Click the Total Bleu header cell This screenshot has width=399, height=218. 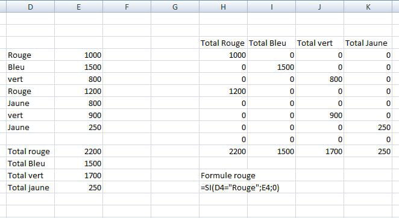pos(271,43)
